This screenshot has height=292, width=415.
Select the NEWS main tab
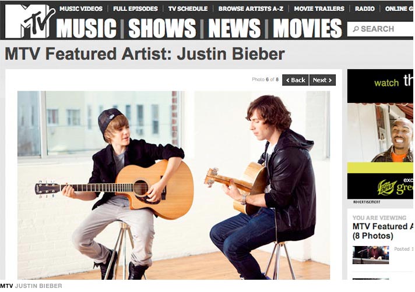234,29
